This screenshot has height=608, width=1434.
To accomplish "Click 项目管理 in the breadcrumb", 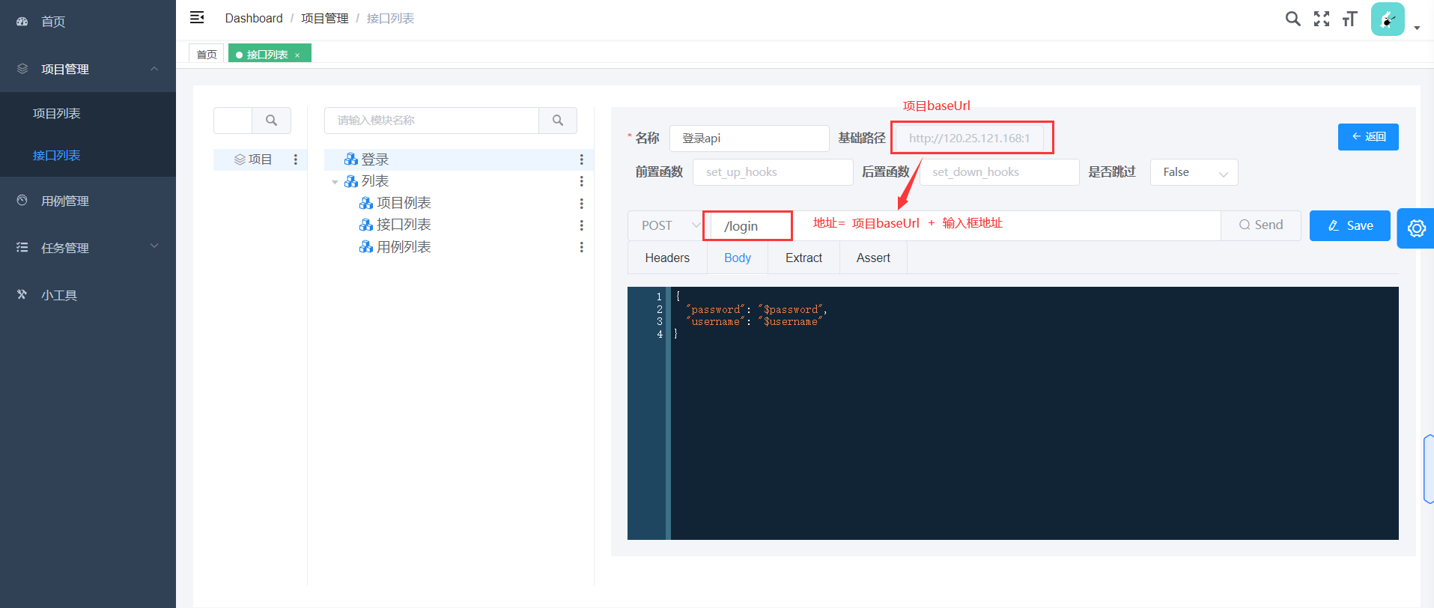I will tap(324, 18).
